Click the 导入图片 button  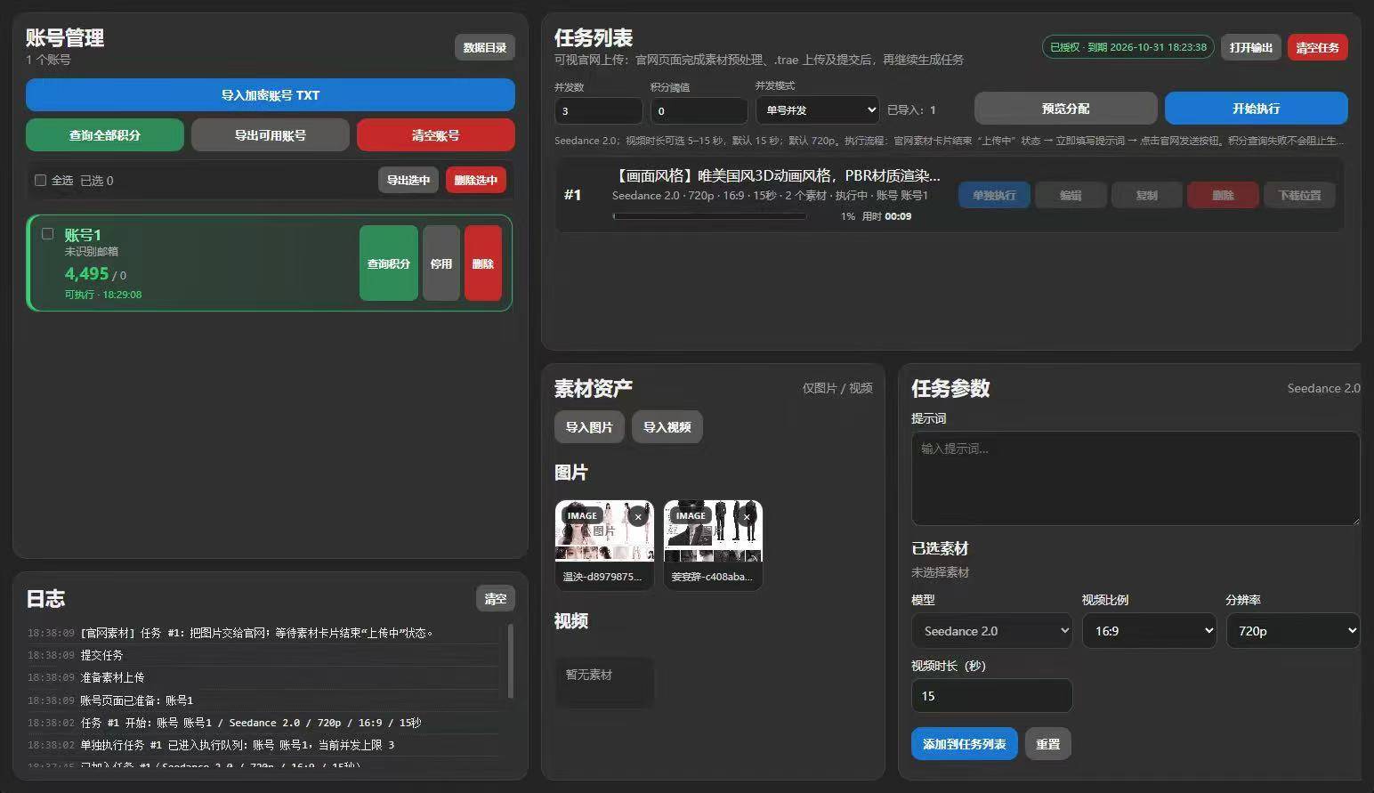[589, 427]
